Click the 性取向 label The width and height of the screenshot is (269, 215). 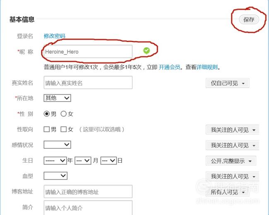(25, 130)
